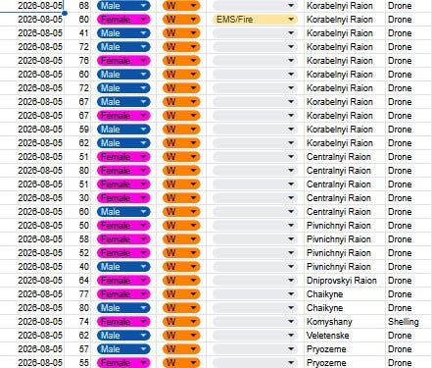Open the empty grey dropdown in the Veletenske row
This screenshot has height=368, width=432.
pyautogui.click(x=255, y=336)
